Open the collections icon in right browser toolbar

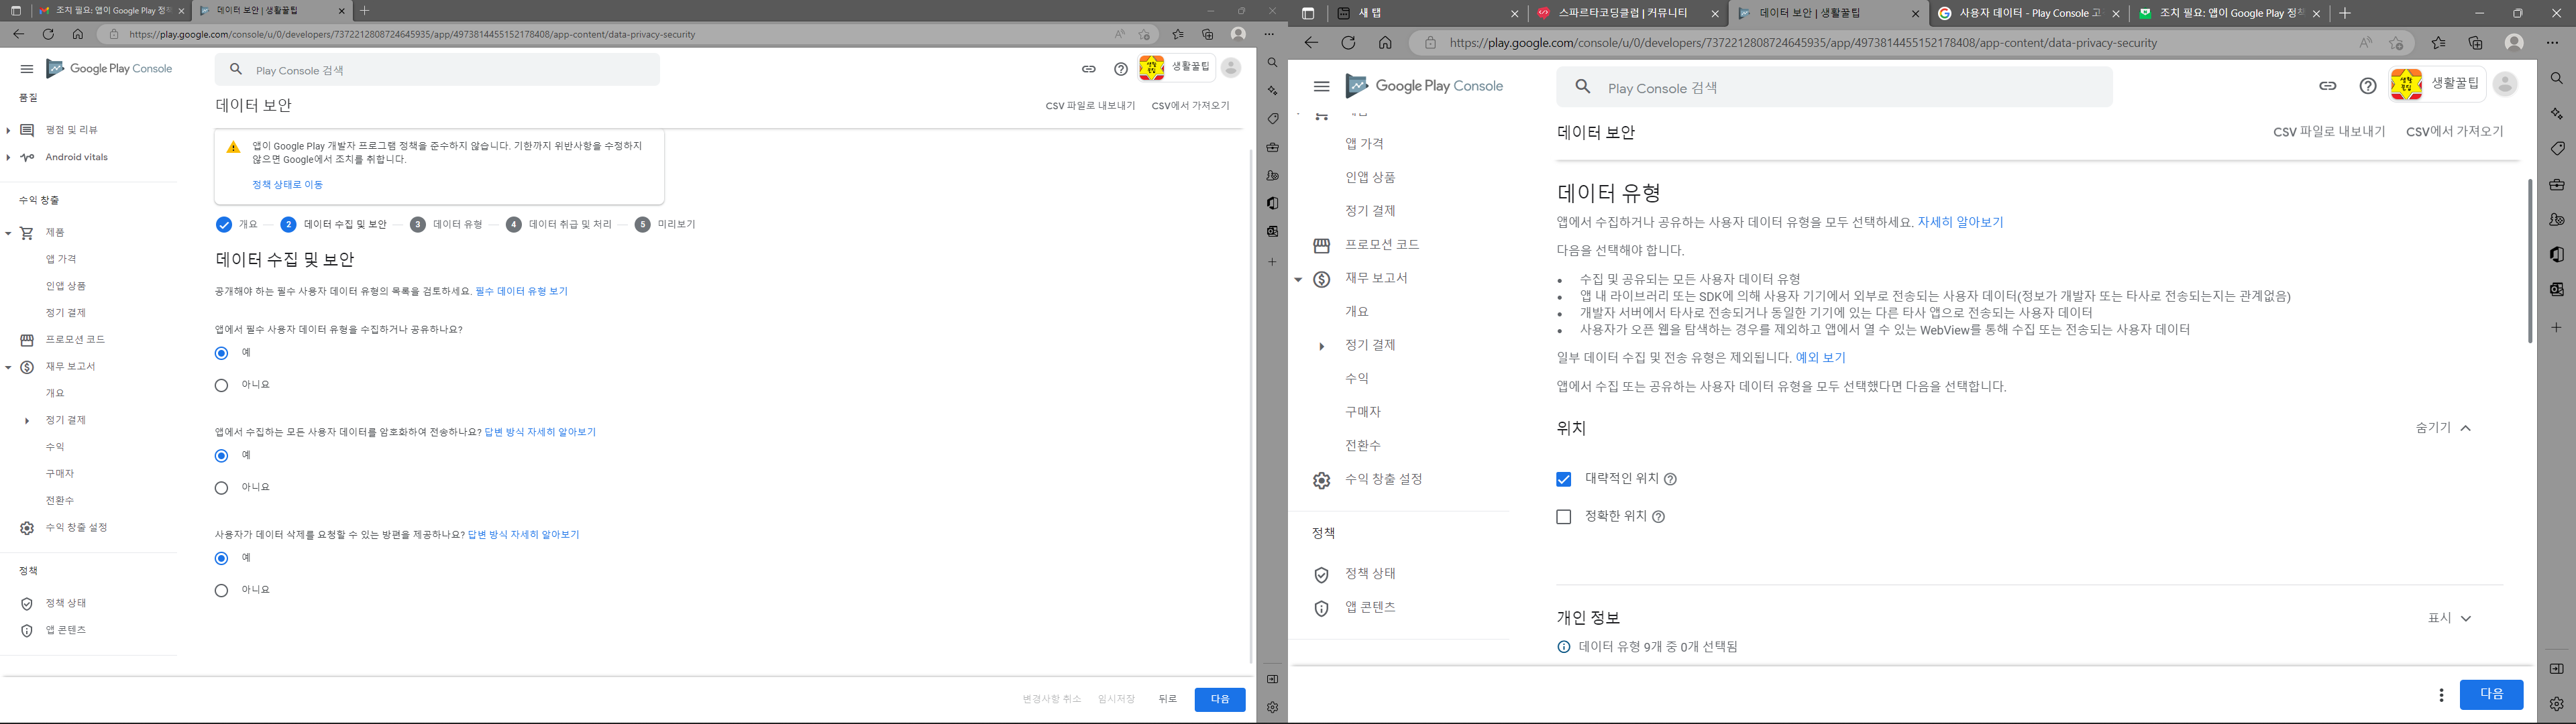[2475, 43]
